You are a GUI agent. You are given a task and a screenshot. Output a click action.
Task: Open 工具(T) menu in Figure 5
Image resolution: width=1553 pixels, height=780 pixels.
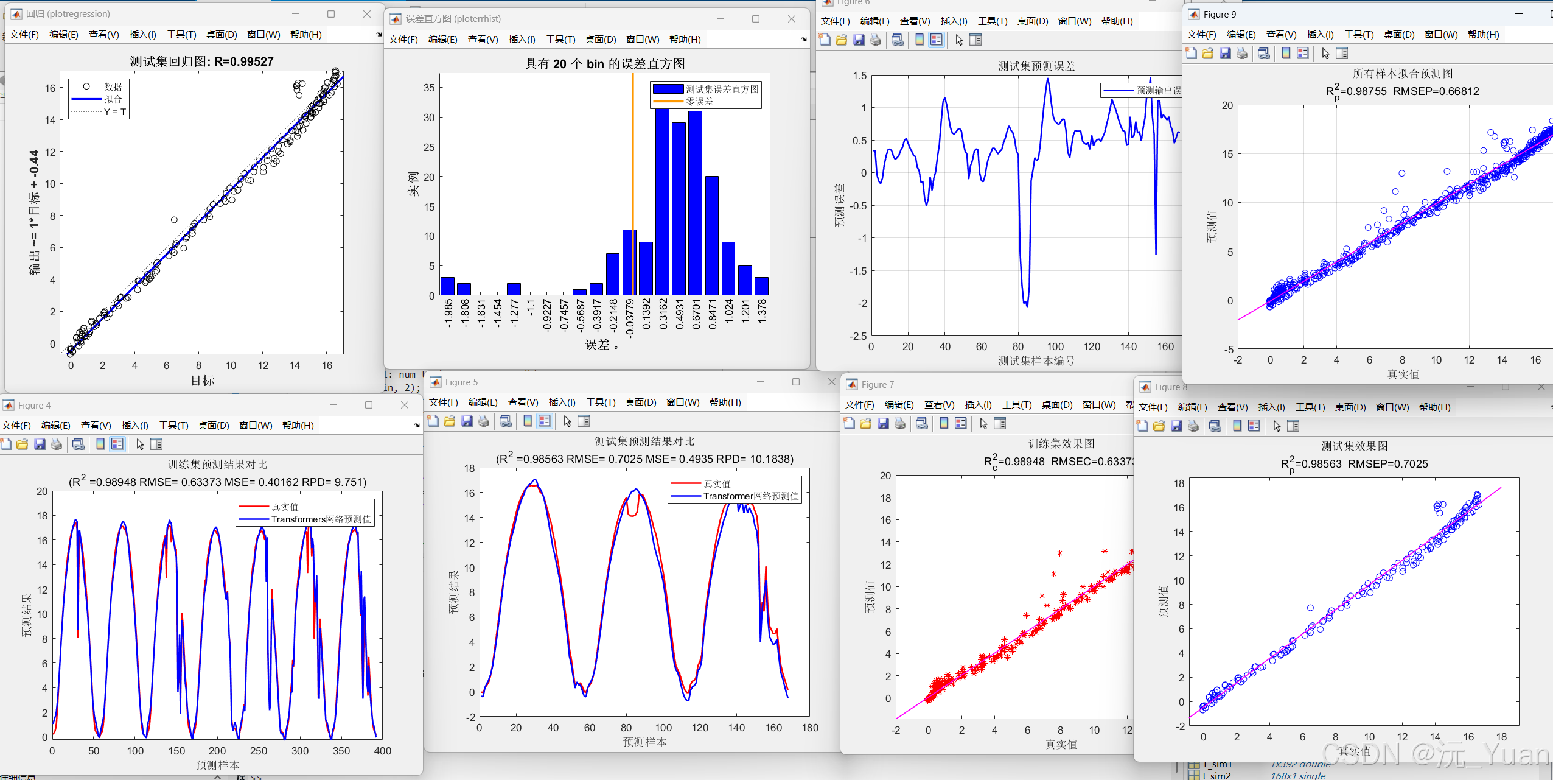[x=600, y=402]
